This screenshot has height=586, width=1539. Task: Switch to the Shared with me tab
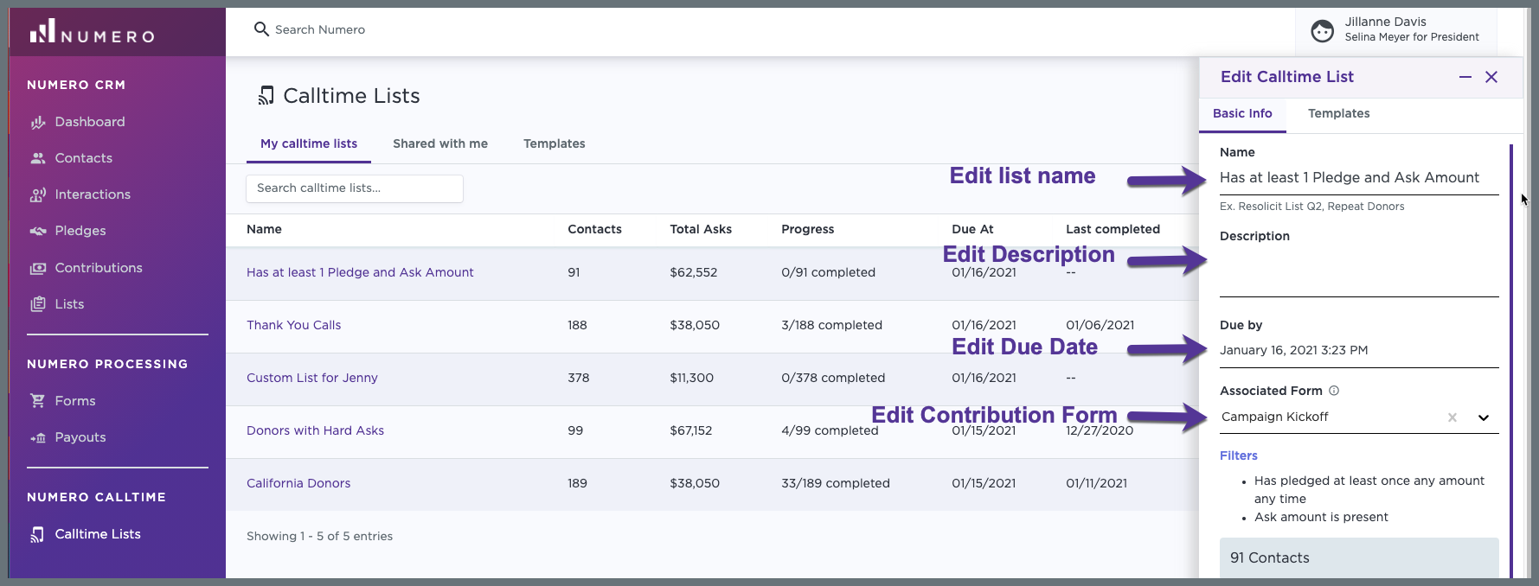click(440, 143)
